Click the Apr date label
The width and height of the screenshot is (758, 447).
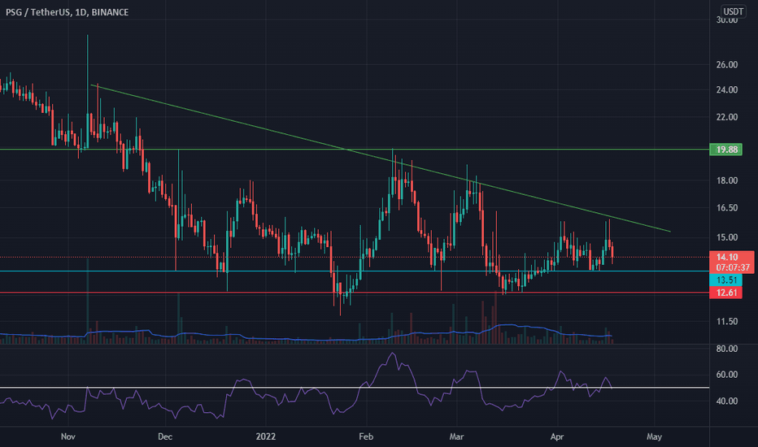[557, 436]
